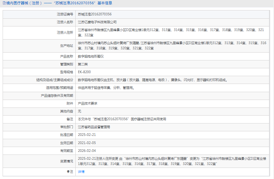Click the bullet icon beside 注 label
The image size is (274, 179).
(x=68, y=172)
